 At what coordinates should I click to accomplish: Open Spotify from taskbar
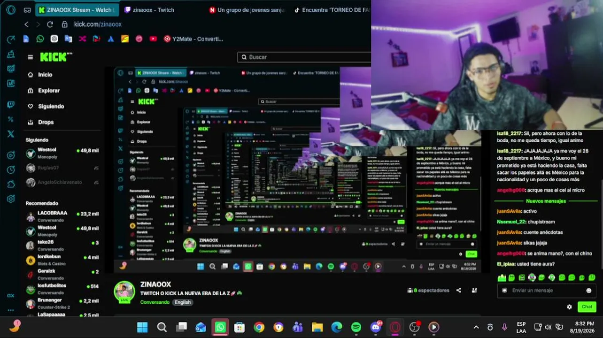coord(356,327)
